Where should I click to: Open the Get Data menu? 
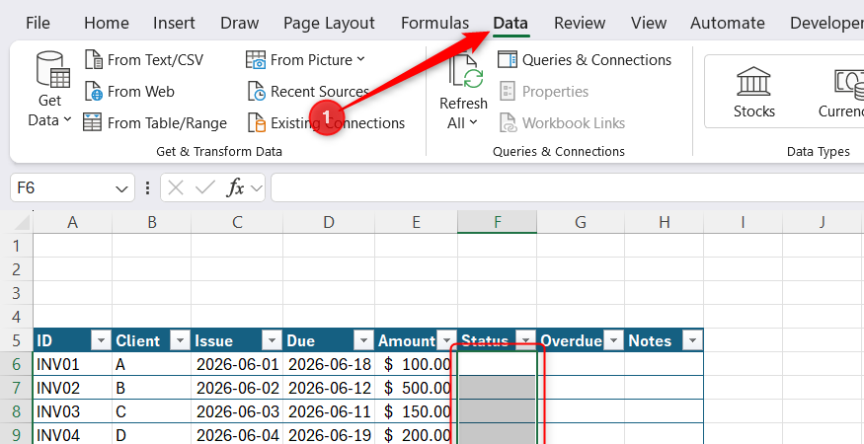pyautogui.click(x=49, y=91)
